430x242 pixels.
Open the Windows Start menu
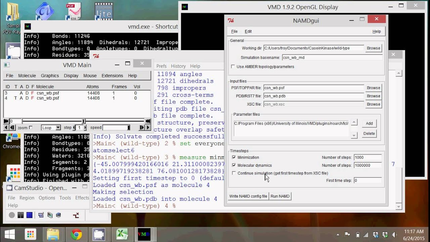pyautogui.click(x=9, y=235)
